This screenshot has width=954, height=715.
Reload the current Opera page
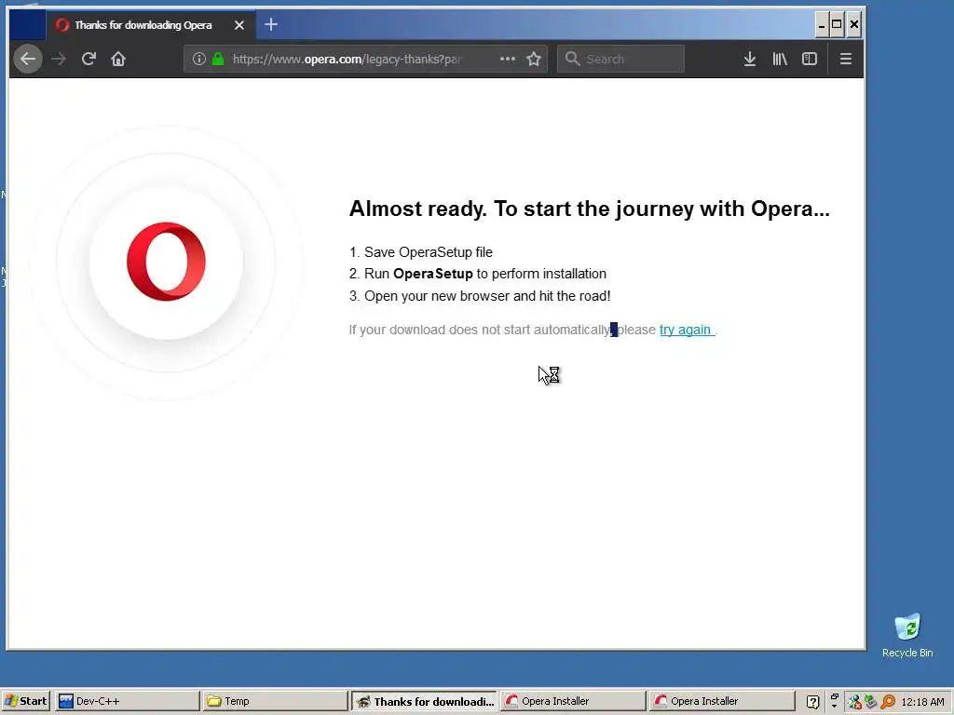[89, 59]
